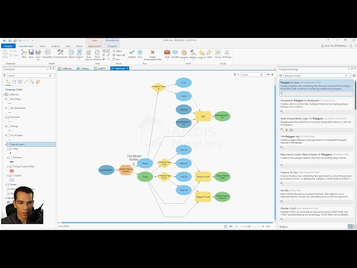The image size is (357, 268).
Task: Open the Insert ribbon tab
Action: 42,46
